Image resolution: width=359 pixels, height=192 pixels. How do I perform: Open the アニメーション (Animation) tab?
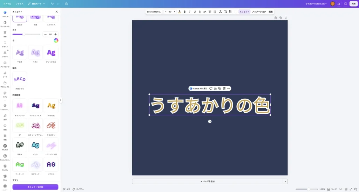point(259,12)
